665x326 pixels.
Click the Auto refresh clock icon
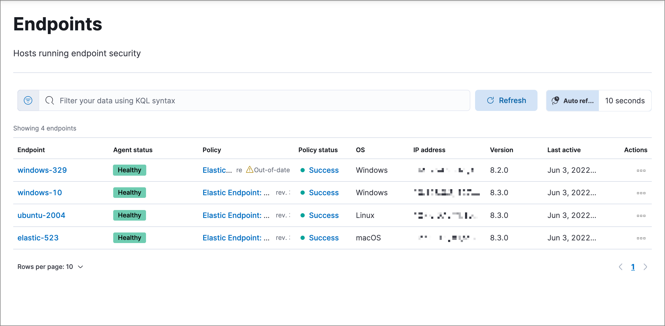(x=555, y=100)
